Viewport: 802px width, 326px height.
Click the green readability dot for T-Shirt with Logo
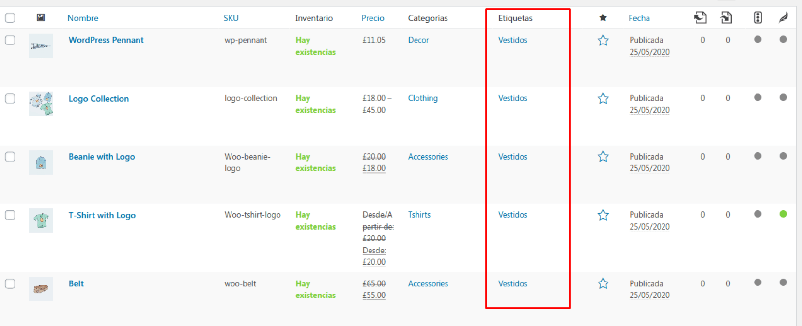point(783,214)
